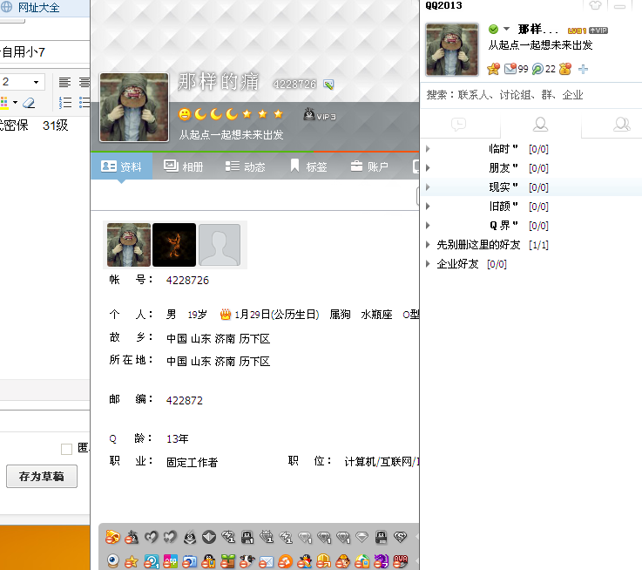Open the 网址大全 link

[x=38, y=7]
